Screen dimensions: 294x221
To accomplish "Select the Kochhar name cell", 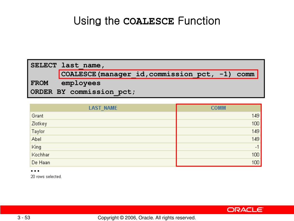I will (x=103, y=155).
